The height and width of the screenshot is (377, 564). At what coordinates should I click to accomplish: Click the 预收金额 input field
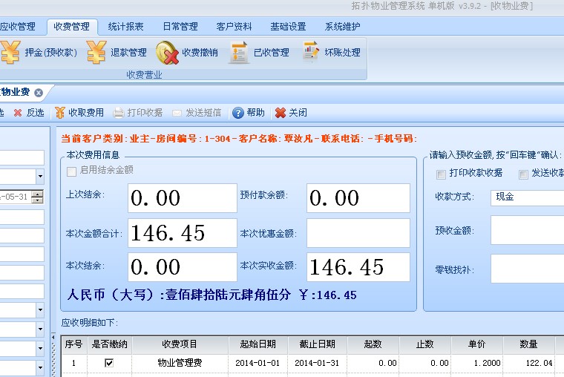pyautogui.click(x=527, y=230)
